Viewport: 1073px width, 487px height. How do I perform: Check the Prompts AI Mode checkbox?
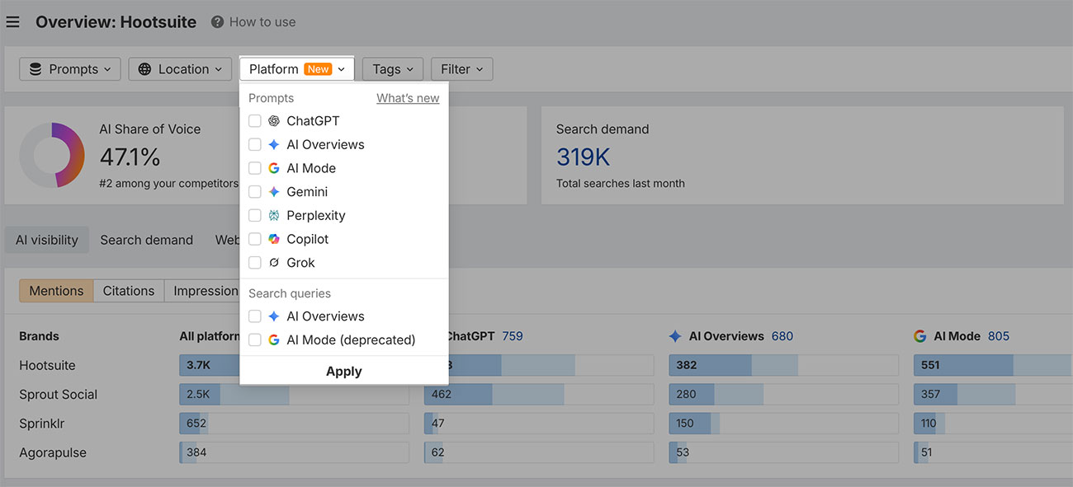(255, 168)
